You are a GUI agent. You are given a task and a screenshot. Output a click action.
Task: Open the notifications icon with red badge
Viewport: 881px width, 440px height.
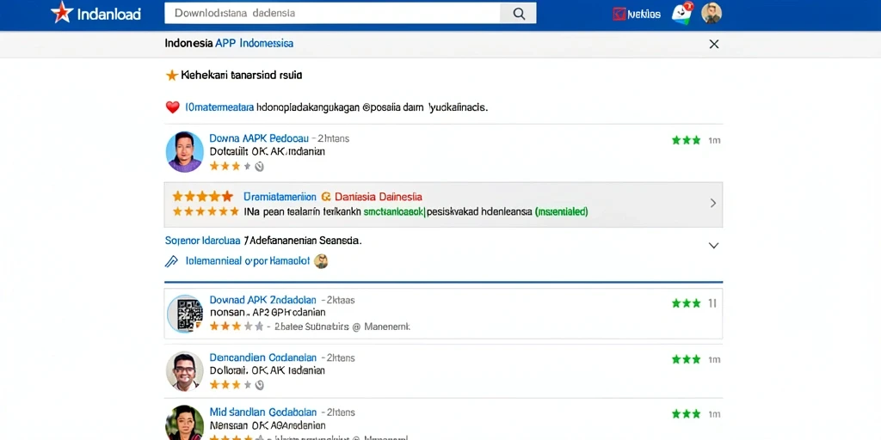click(x=682, y=14)
